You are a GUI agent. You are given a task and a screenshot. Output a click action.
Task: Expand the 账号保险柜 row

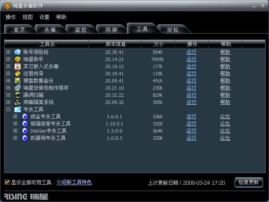[x=8, y=52]
